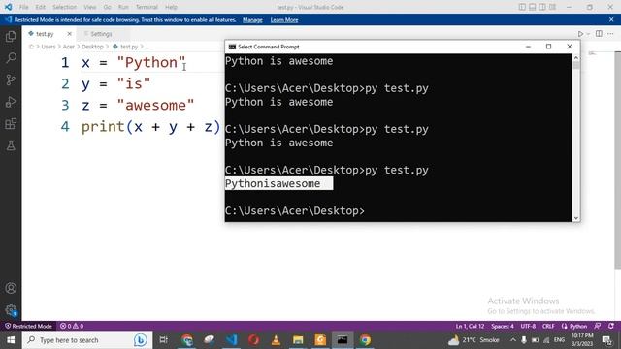Open the VLC cone taskbar icon
Viewport: 621px width, 349px height.
pos(276,340)
